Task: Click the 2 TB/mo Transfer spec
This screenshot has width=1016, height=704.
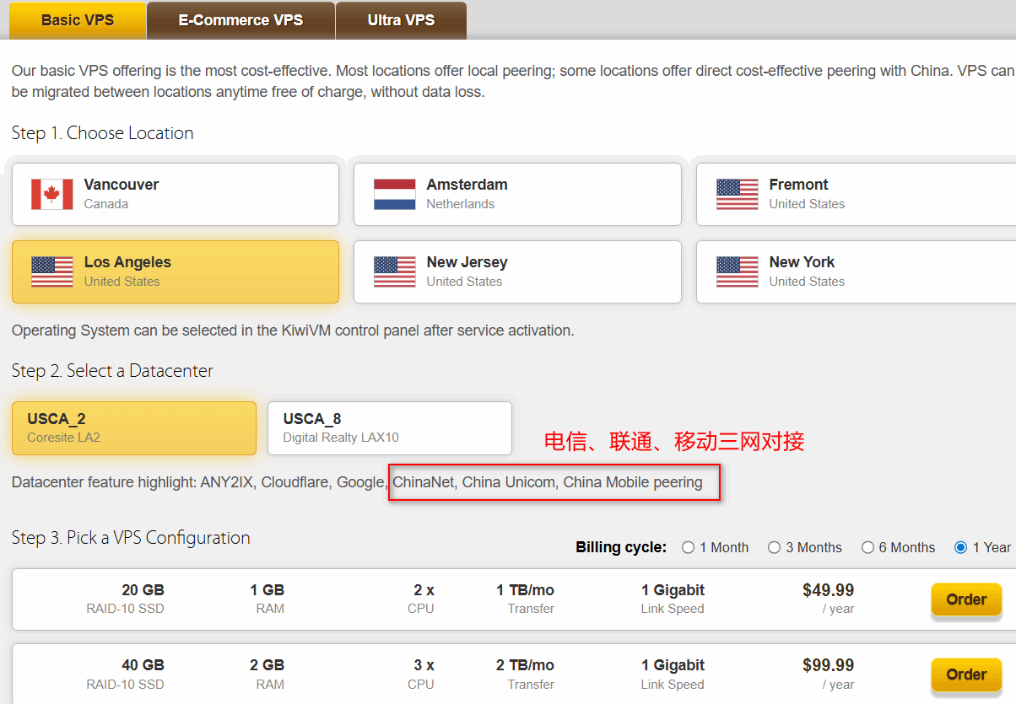Action: 525,674
